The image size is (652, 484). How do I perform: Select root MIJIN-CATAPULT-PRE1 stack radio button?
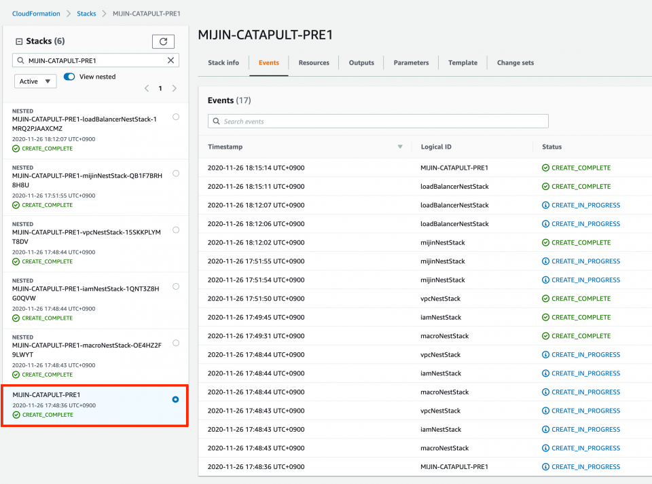(175, 400)
